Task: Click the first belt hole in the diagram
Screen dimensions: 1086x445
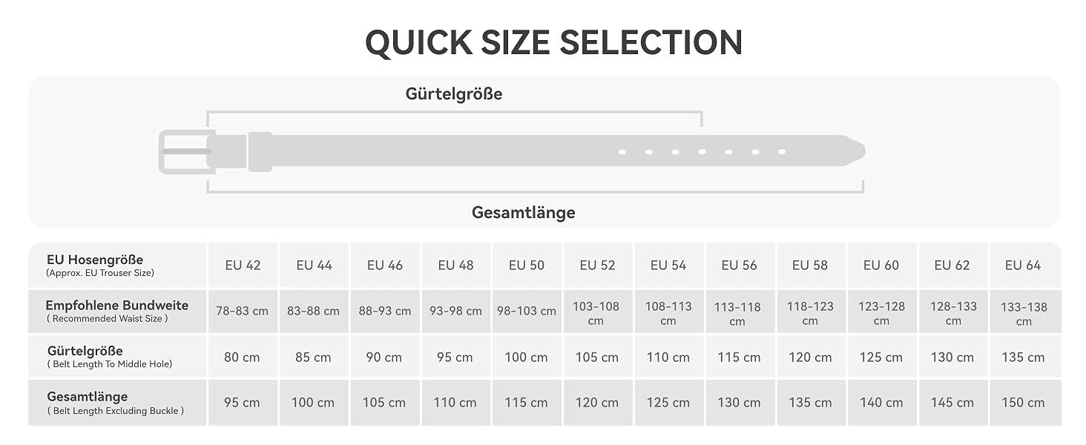Action: [x=622, y=152]
